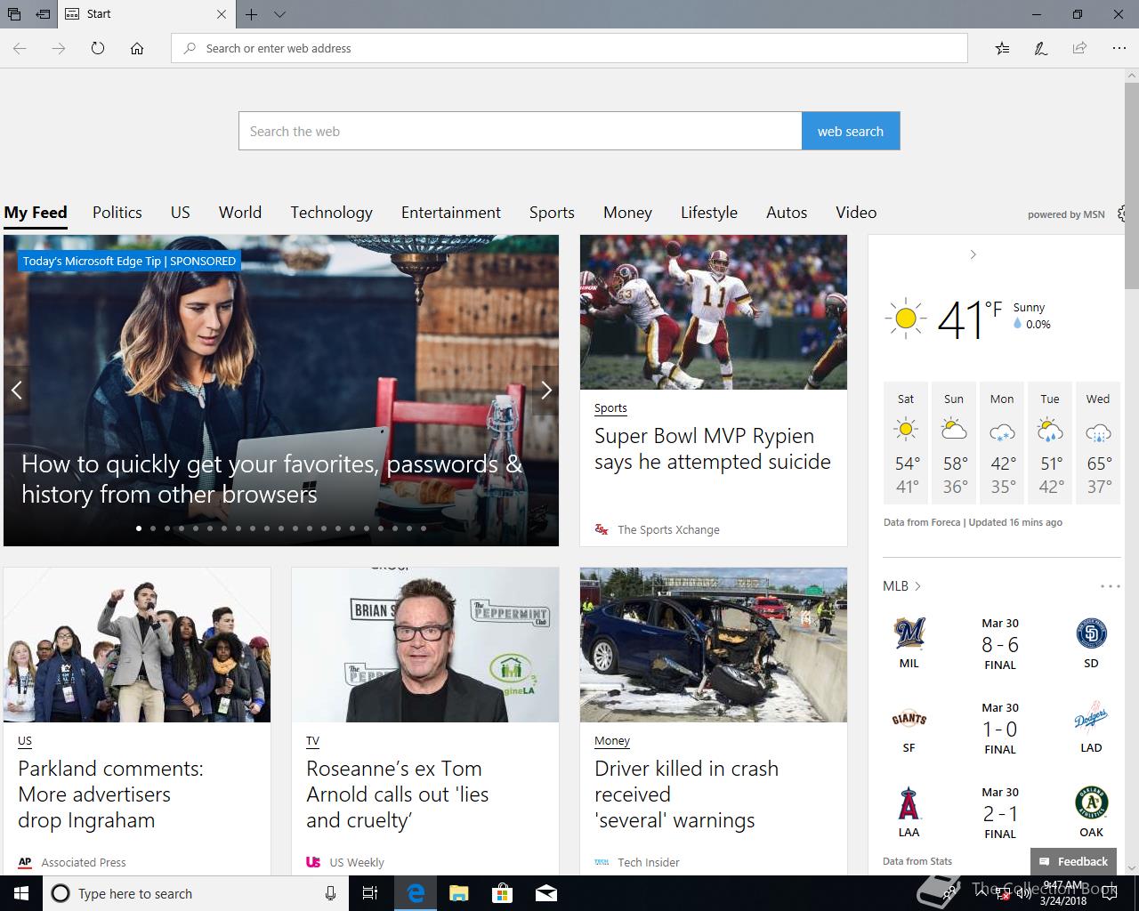Open the Technology tab
Image resolution: width=1139 pixels, height=911 pixels.
tap(331, 213)
